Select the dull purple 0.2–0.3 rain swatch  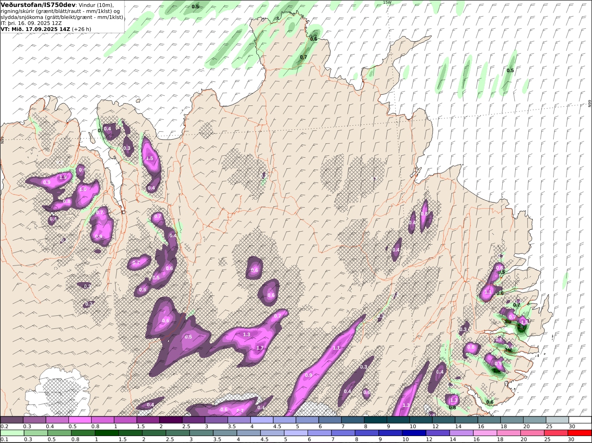[x=12, y=420]
